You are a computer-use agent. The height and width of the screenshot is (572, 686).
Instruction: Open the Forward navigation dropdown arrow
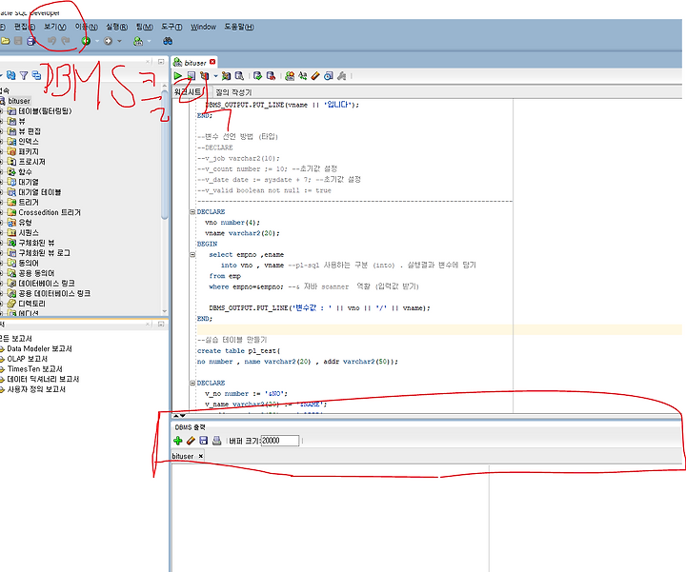119,41
